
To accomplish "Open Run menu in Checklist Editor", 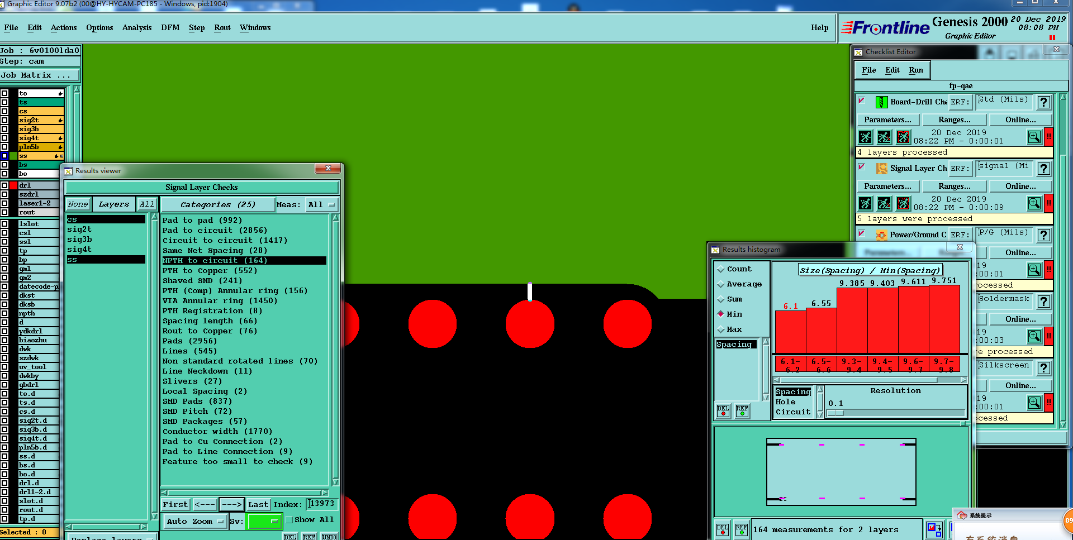I will (916, 70).
